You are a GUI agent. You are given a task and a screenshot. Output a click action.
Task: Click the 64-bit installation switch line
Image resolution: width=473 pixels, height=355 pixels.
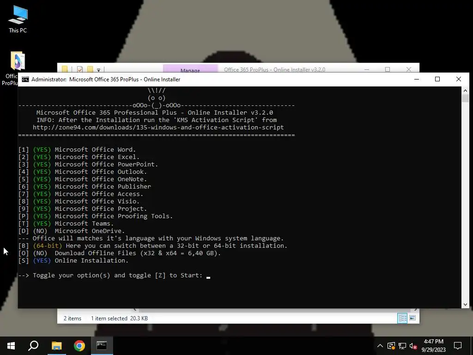pyautogui.click(x=153, y=246)
